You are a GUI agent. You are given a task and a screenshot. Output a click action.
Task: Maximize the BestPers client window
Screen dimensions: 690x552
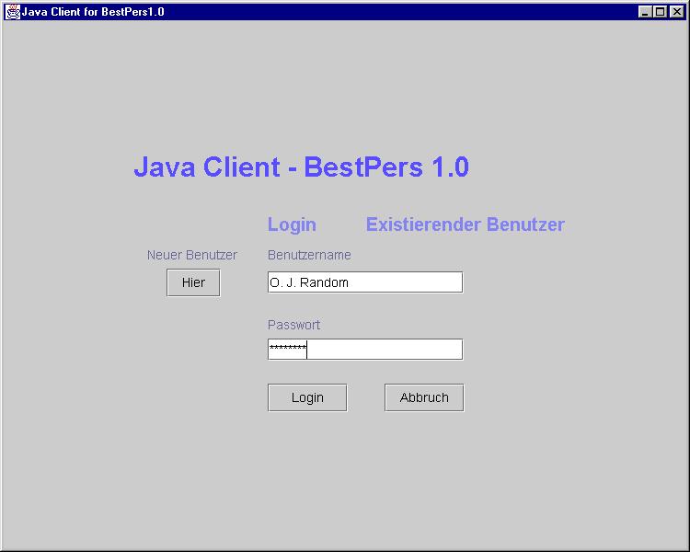tap(659, 12)
